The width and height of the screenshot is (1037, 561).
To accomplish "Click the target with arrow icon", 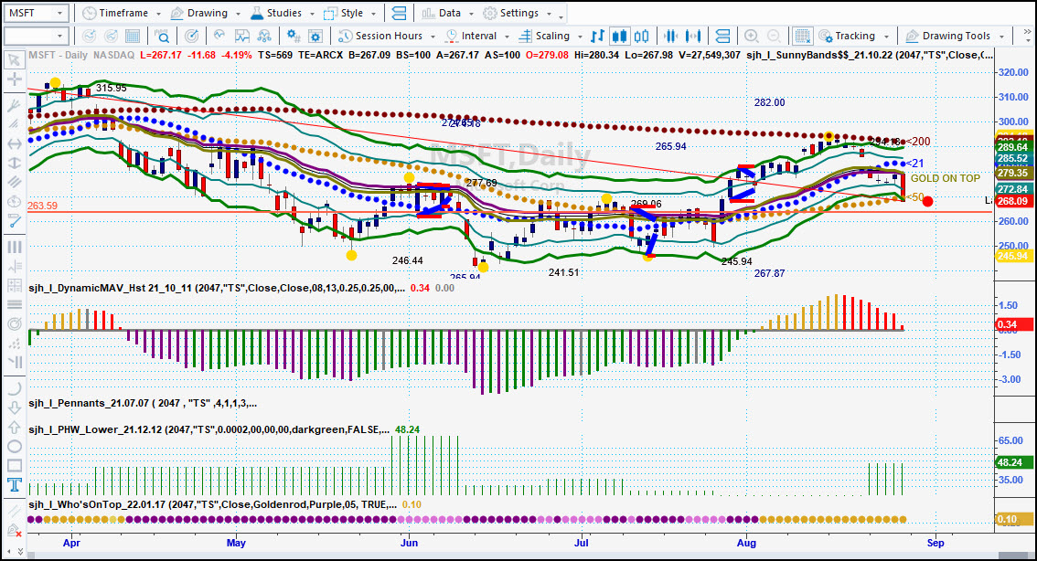I will (191, 36).
